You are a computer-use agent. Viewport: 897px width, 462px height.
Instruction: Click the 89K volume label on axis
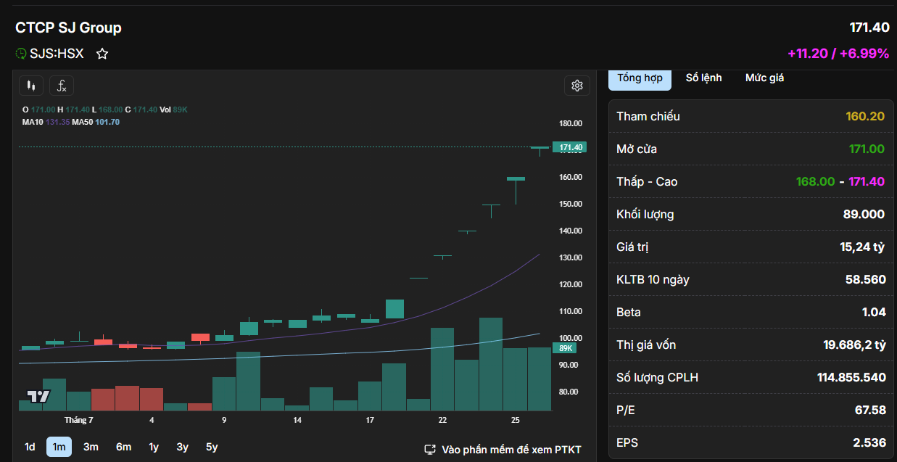pos(566,348)
